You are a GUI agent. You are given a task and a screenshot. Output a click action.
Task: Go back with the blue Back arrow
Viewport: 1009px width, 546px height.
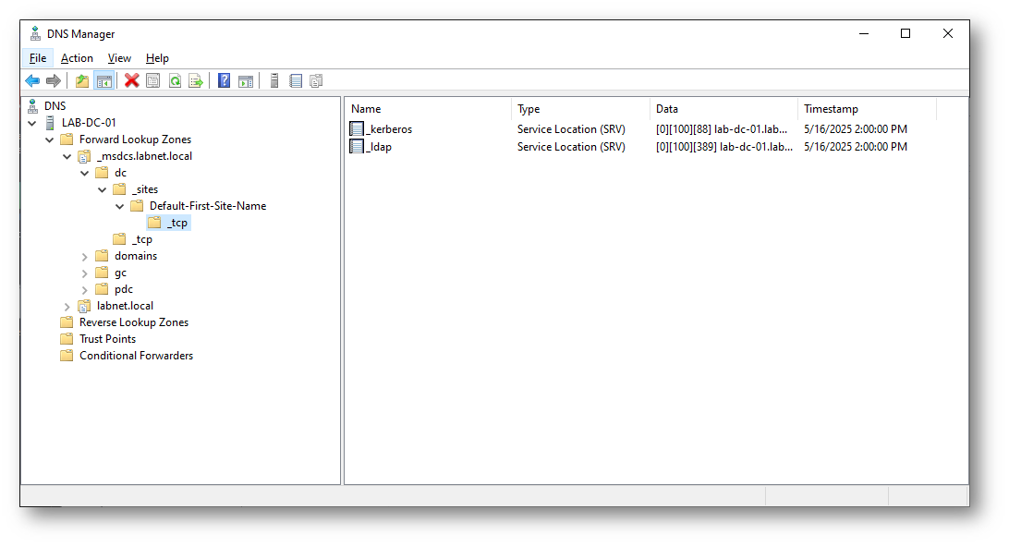32,81
